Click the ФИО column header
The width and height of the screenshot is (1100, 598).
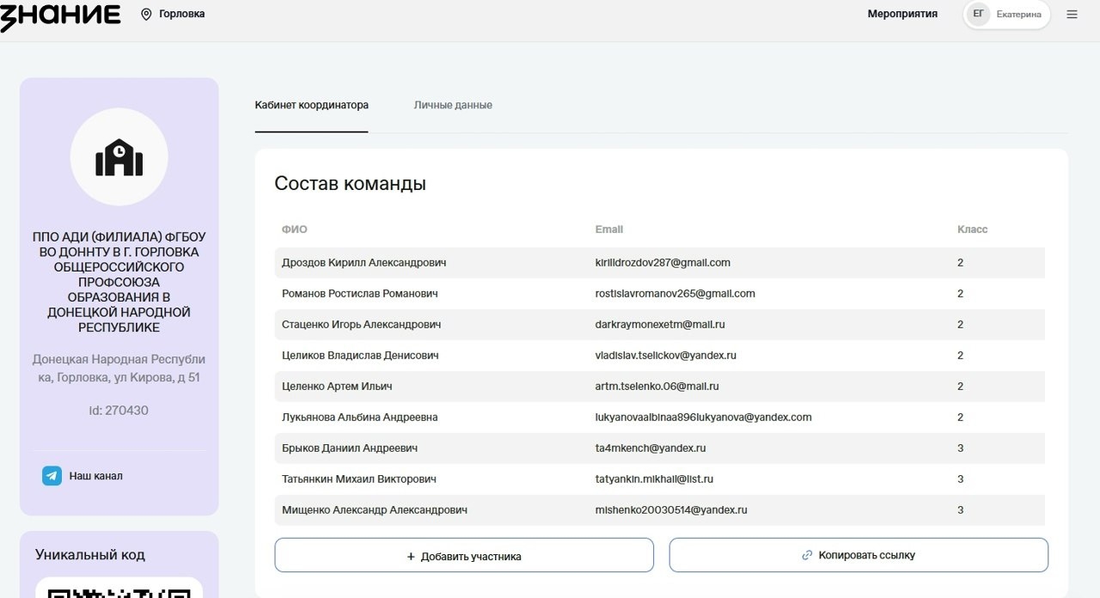pyautogui.click(x=294, y=229)
